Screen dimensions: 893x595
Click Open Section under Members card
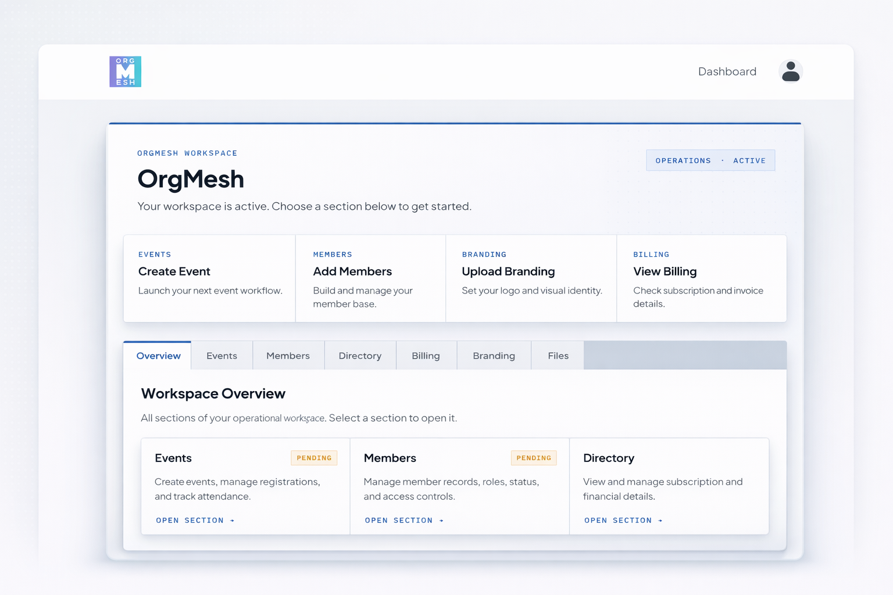coord(399,520)
